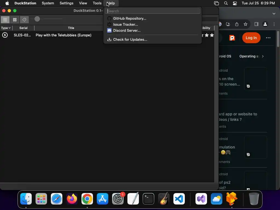This screenshot has height=210, width=280.
Task: Click Chrome share icon in address bar
Action: [x=237, y=24]
